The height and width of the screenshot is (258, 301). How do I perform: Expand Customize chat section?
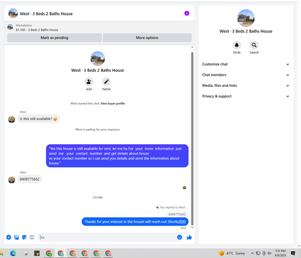tap(246, 64)
